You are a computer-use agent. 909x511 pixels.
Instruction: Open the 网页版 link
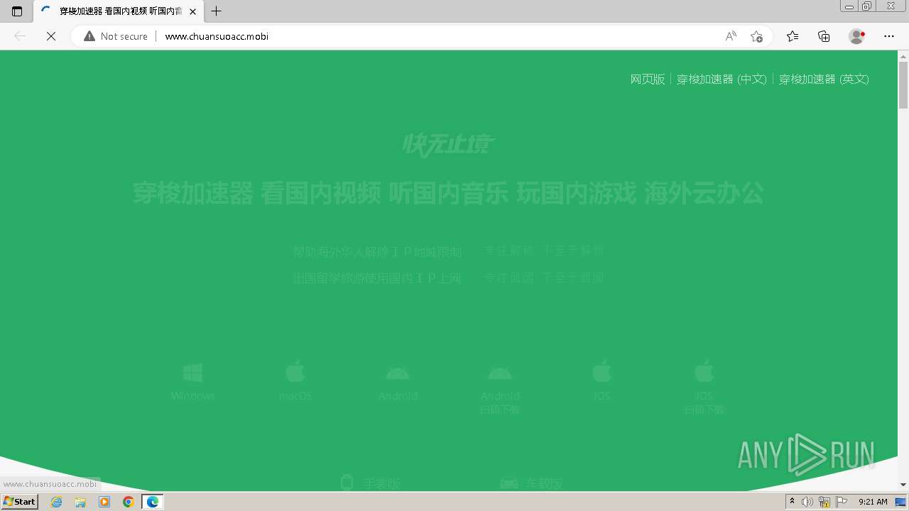[648, 79]
